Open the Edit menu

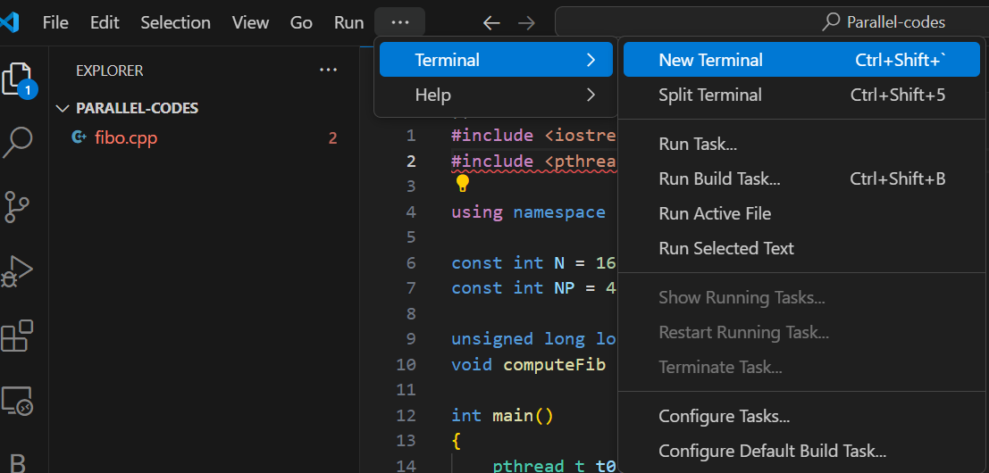[105, 22]
